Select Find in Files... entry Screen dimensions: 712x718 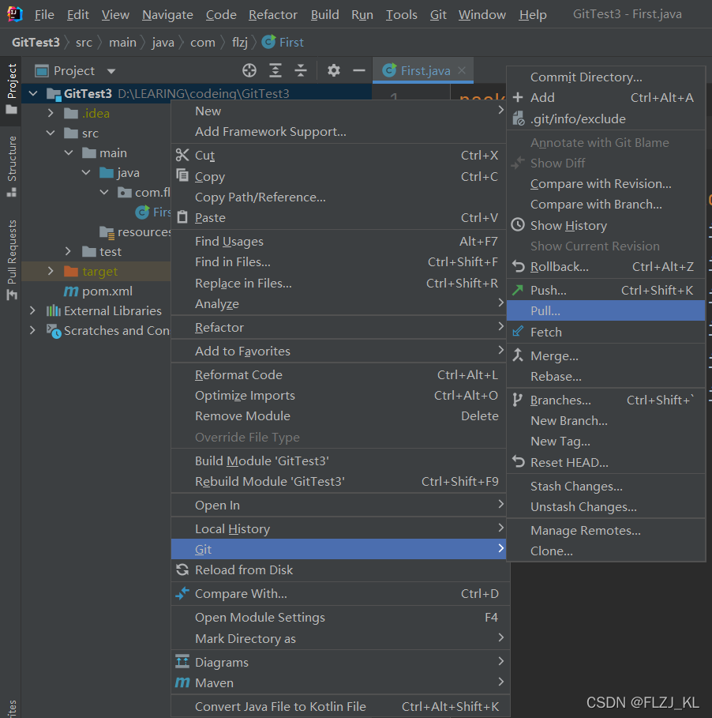tap(339, 262)
